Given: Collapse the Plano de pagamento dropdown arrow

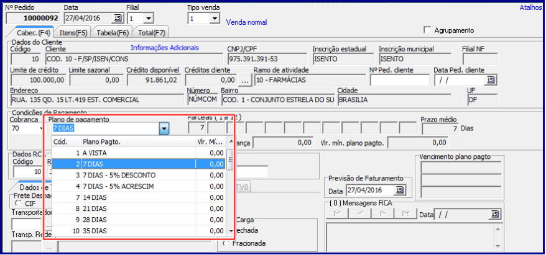Looking at the screenshot, I should coord(164,130).
